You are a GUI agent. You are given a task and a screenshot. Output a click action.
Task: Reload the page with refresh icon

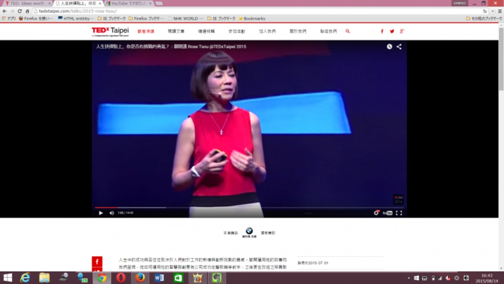[20, 11]
